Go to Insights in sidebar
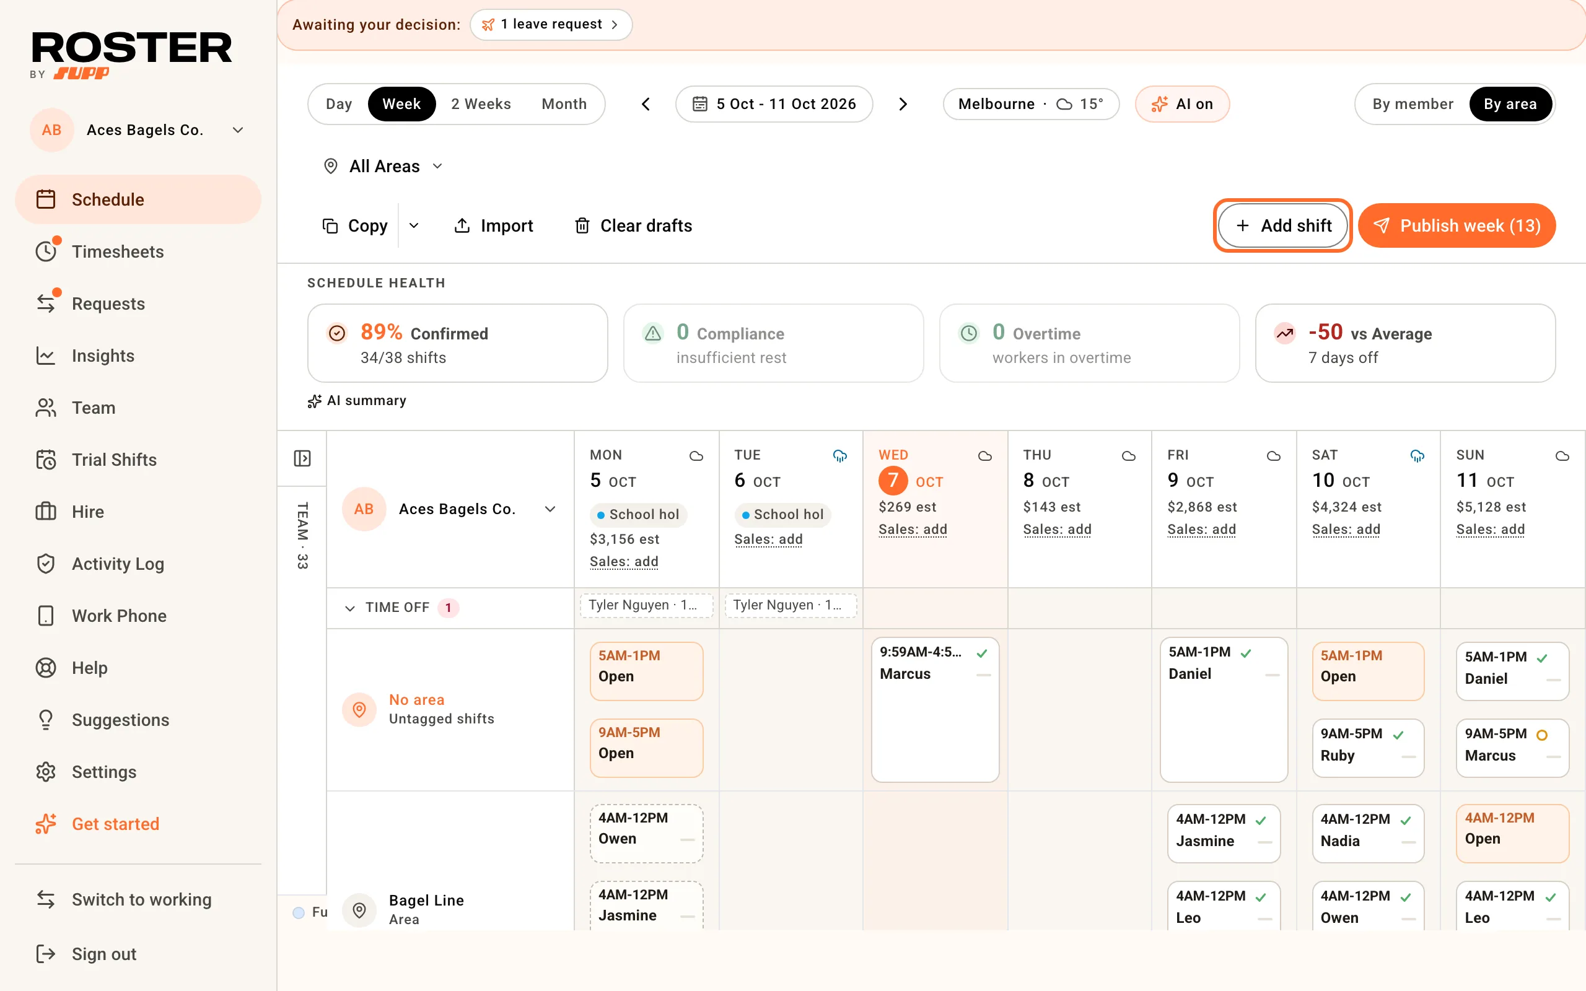Viewport: 1586px width, 991px height. pos(138,356)
